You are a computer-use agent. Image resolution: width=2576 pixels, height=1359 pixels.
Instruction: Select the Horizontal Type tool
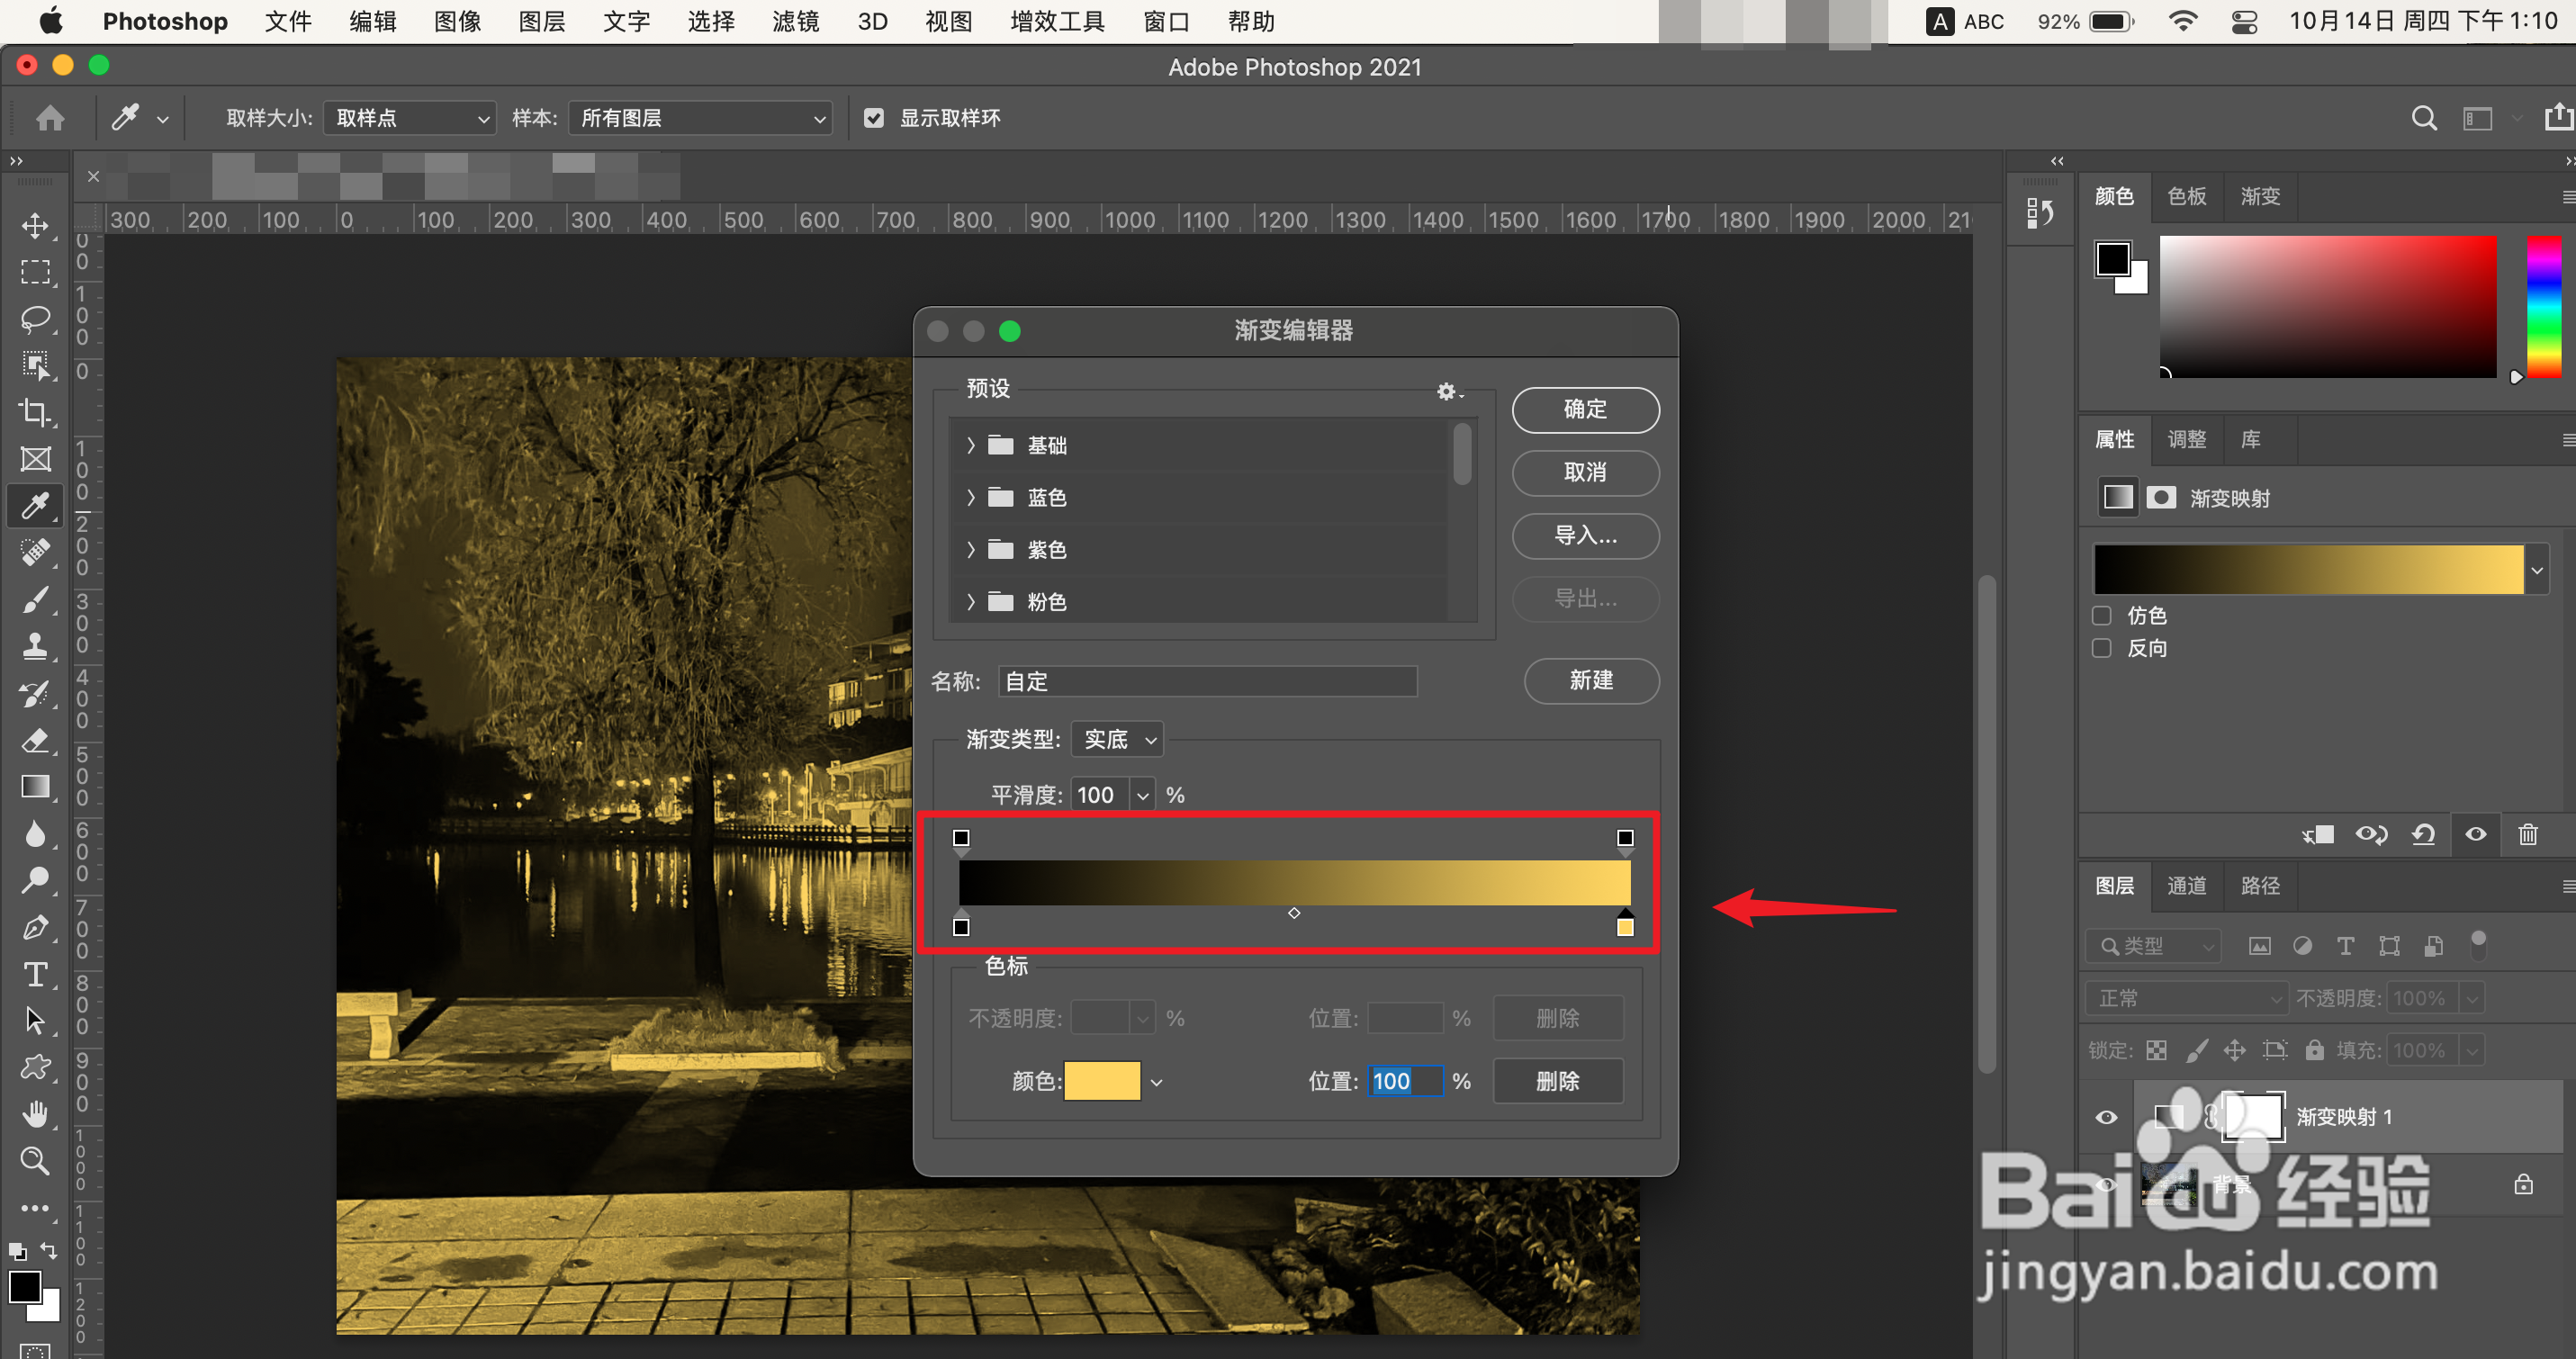(x=36, y=974)
